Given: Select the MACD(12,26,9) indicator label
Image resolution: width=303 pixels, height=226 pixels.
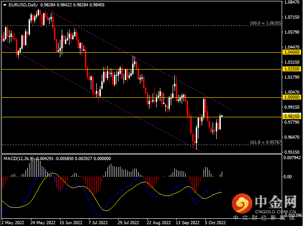Looking at the screenshot, I should (18, 159).
